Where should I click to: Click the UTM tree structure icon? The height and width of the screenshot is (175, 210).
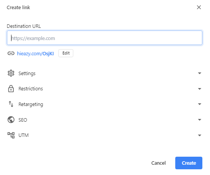[11, 135]
